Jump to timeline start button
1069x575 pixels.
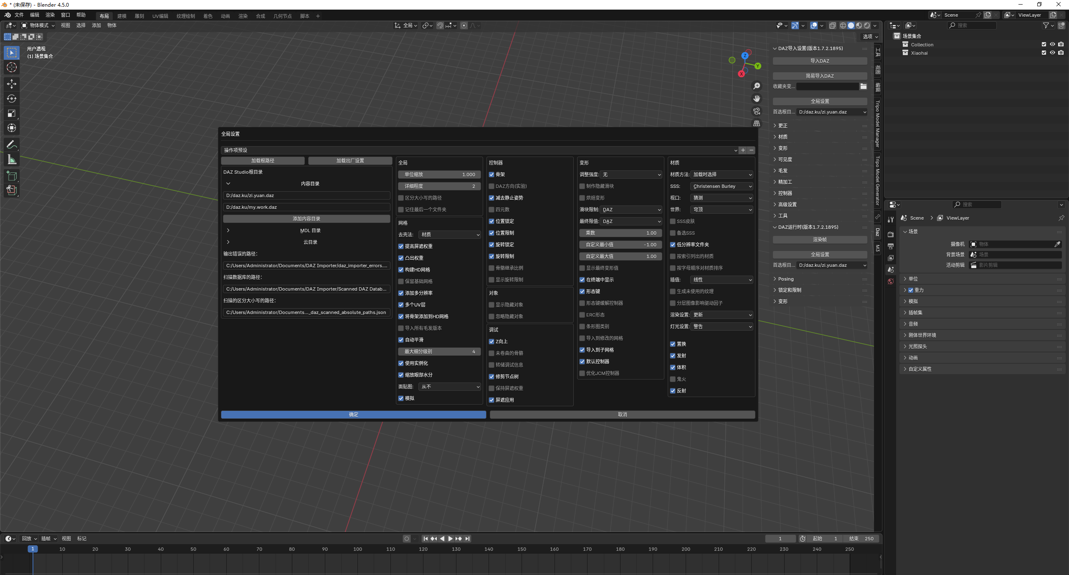pyautogui.click(x=426, y=539)
